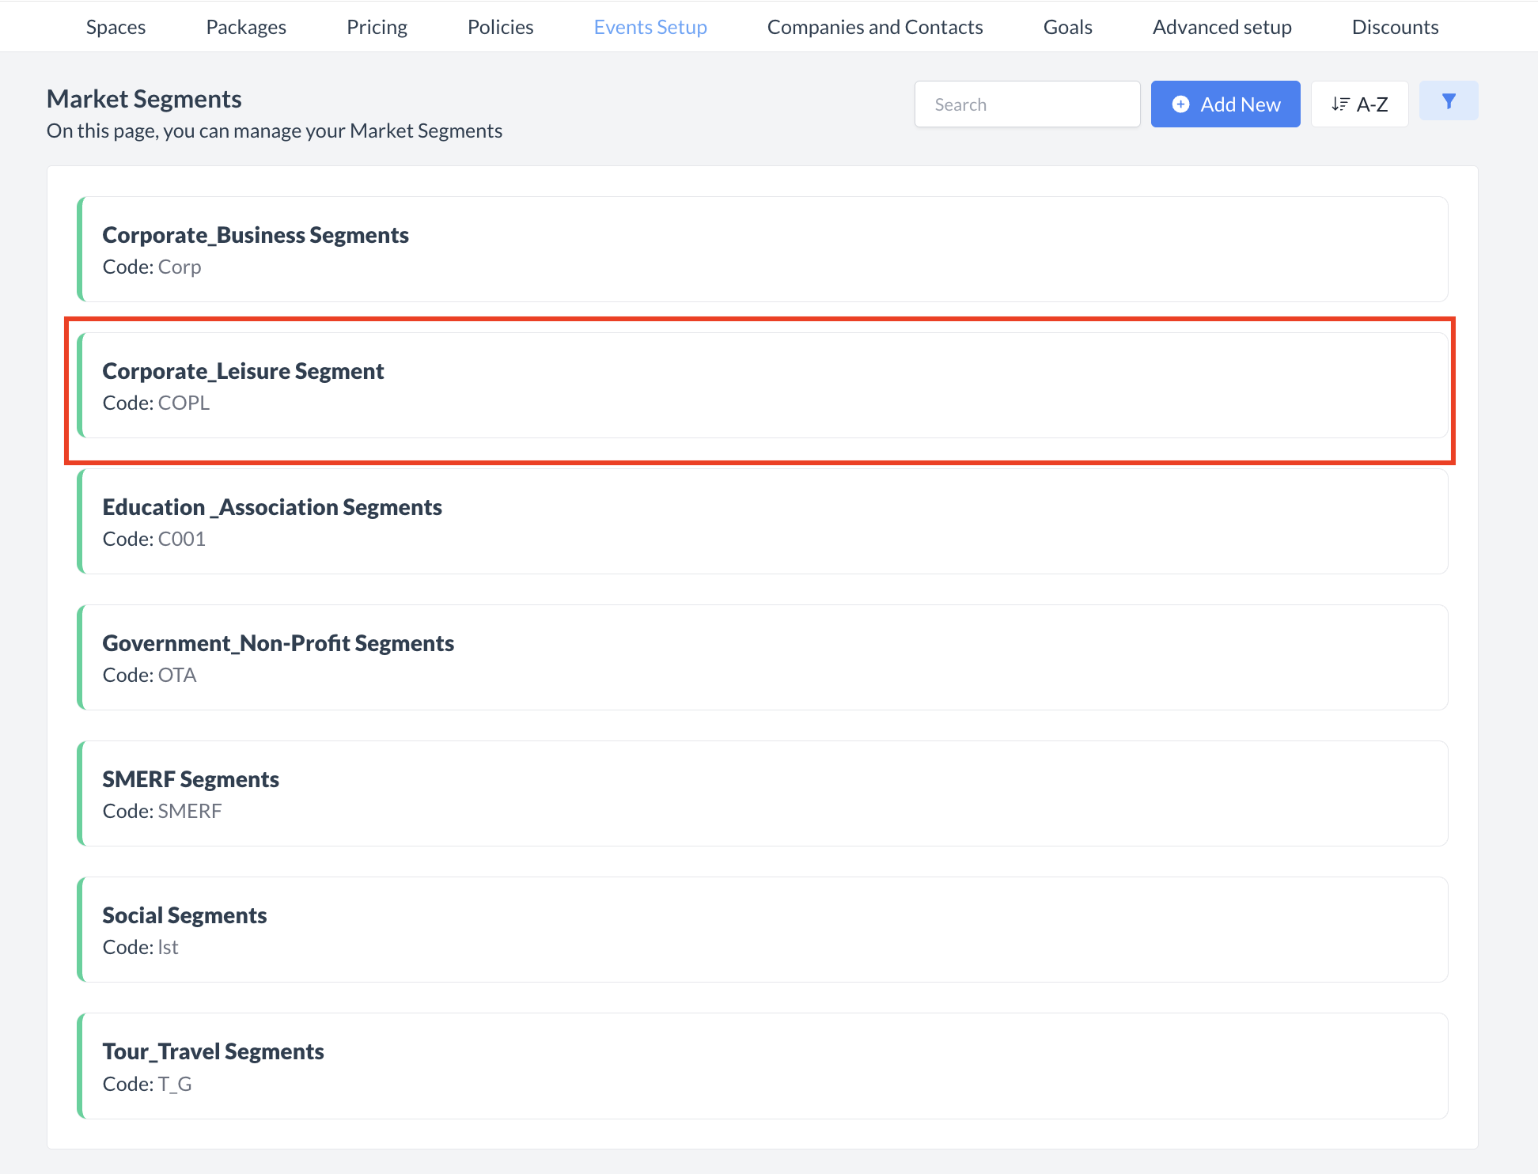Open Companies and Contacts tab
Viewport: 1538px width, 1174px height.
point(875,27)
